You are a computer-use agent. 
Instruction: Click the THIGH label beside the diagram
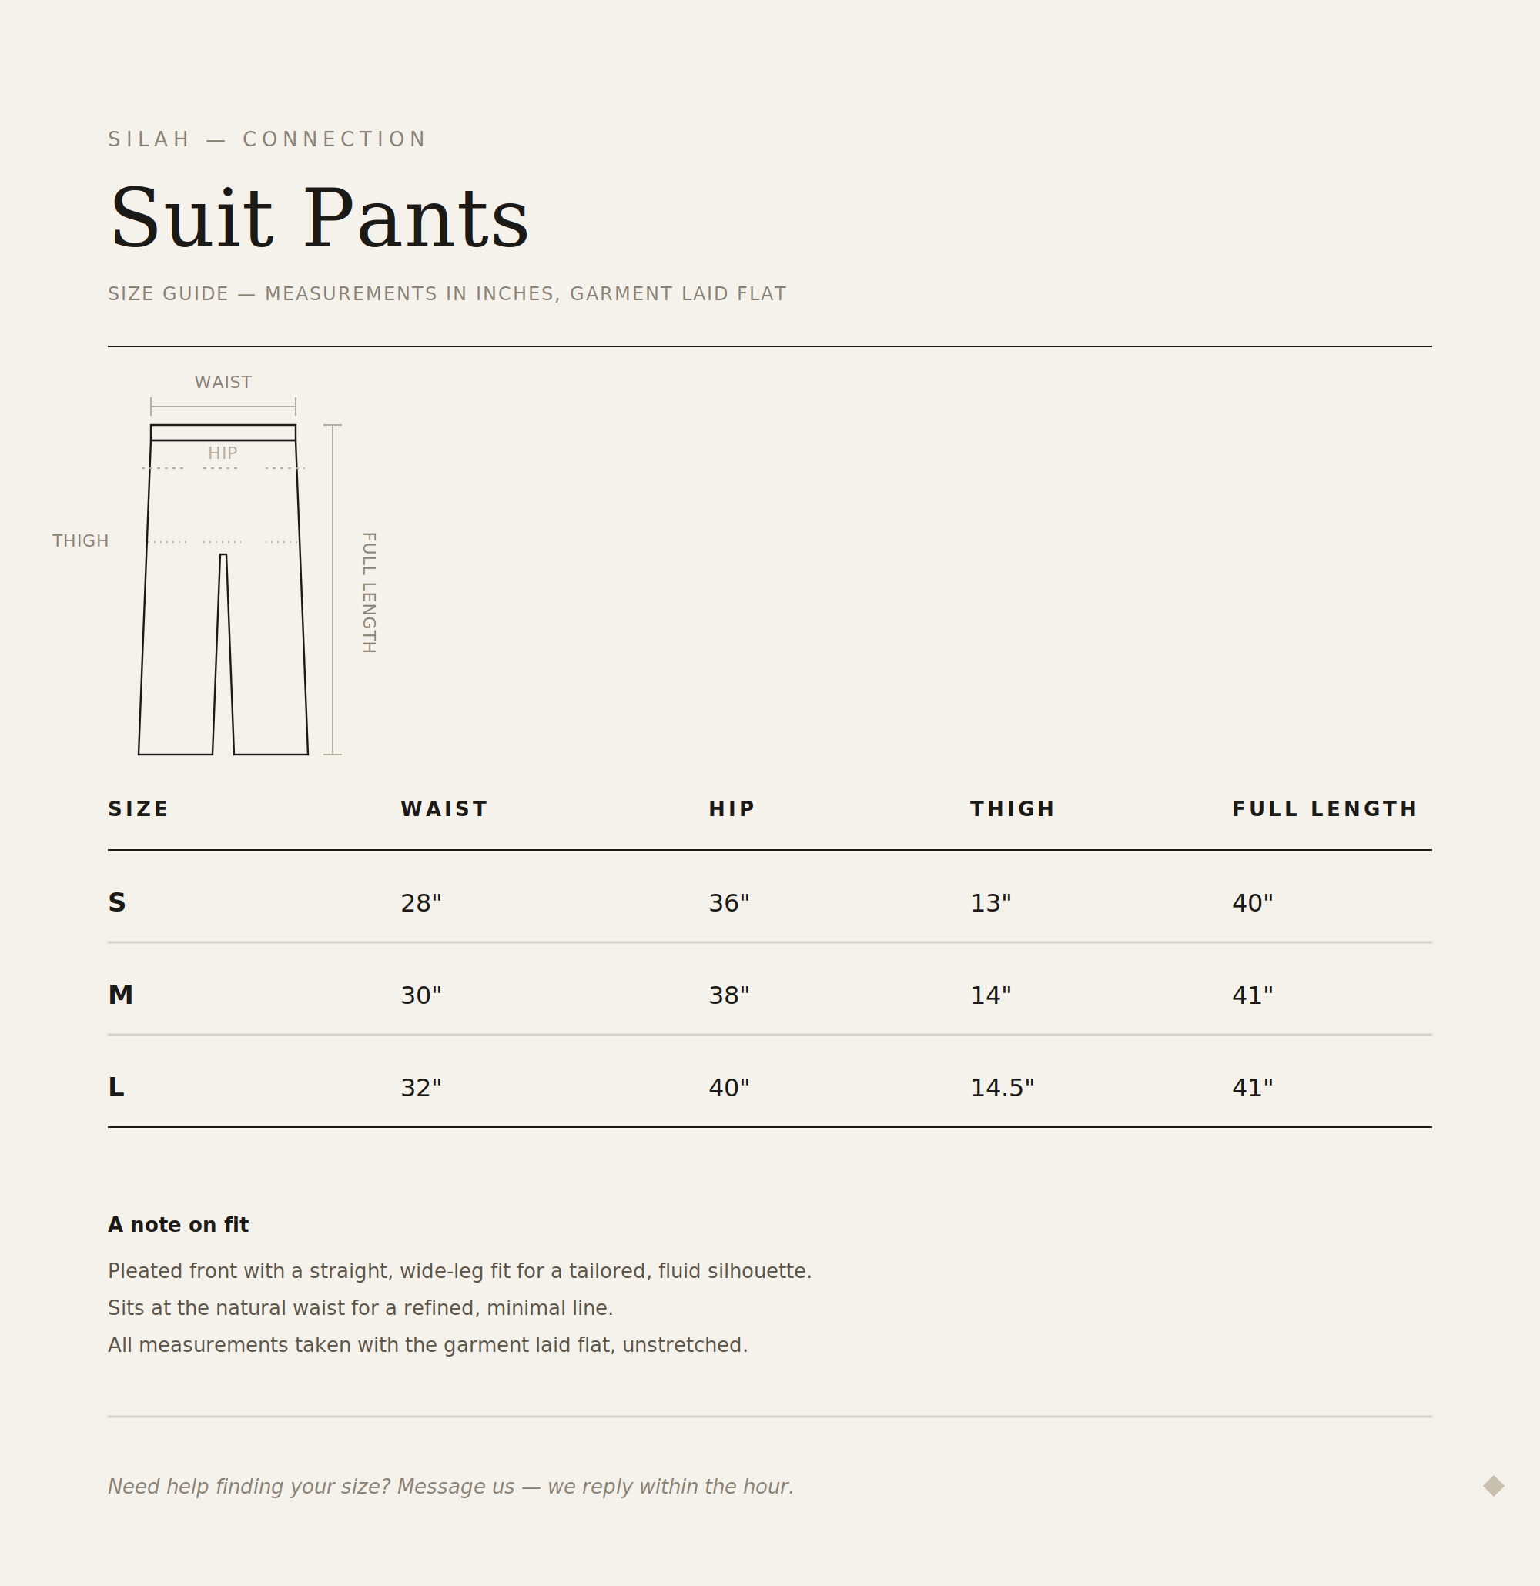80,540
